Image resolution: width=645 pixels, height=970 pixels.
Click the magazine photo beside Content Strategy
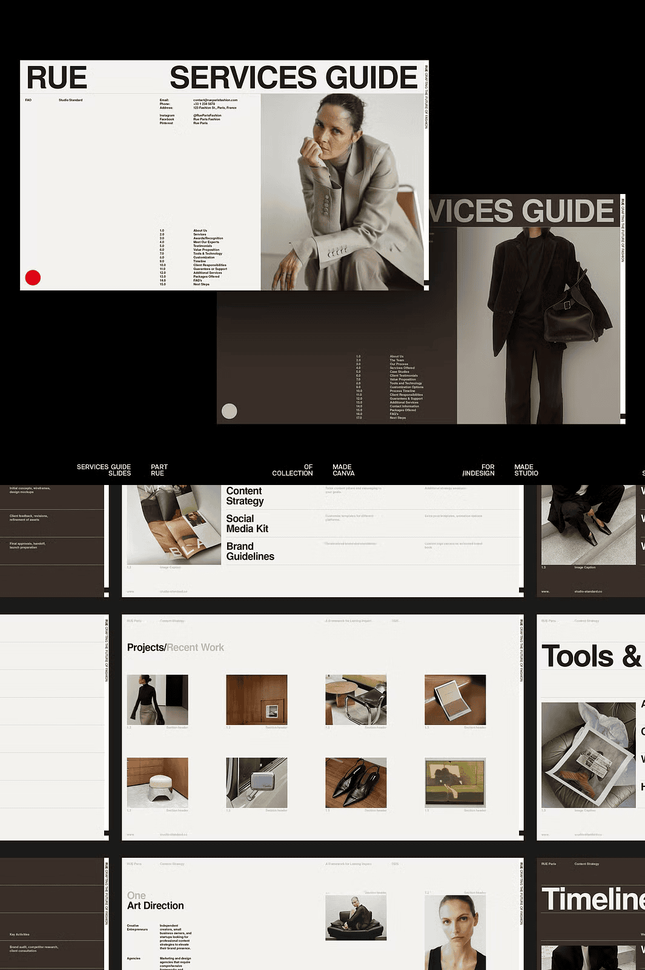point(174,525)
